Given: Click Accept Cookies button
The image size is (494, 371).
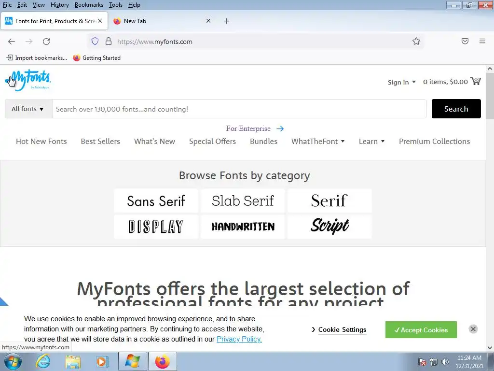Looking at the screenshot, I should [x=421, y=329].
